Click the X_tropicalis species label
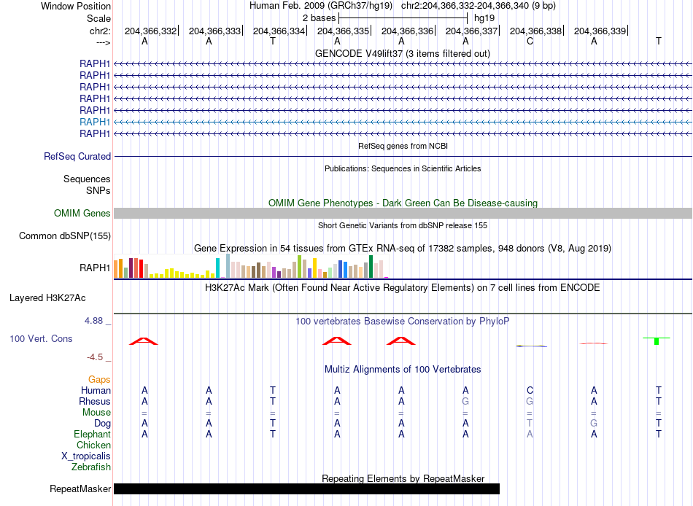 [x=86, y=456]
